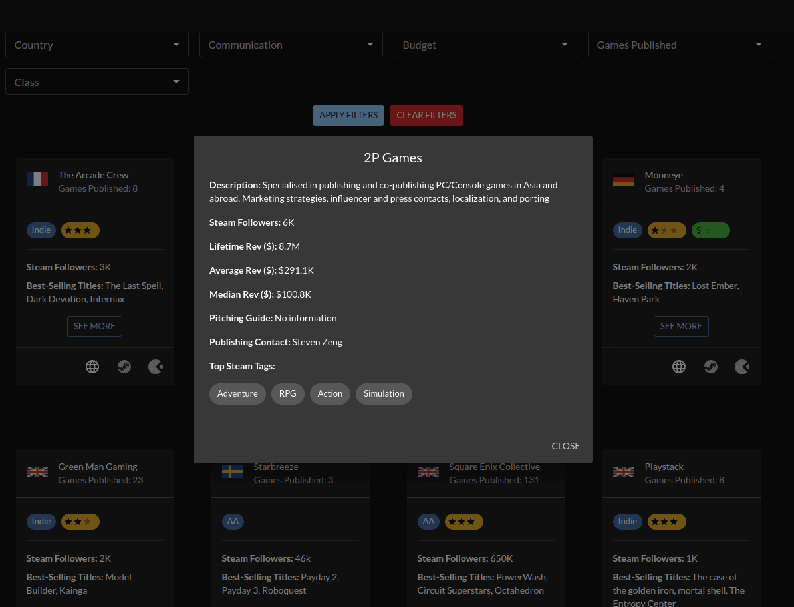
Task: Click the Mooneye publisher name
Action: [x=664, y=175]
